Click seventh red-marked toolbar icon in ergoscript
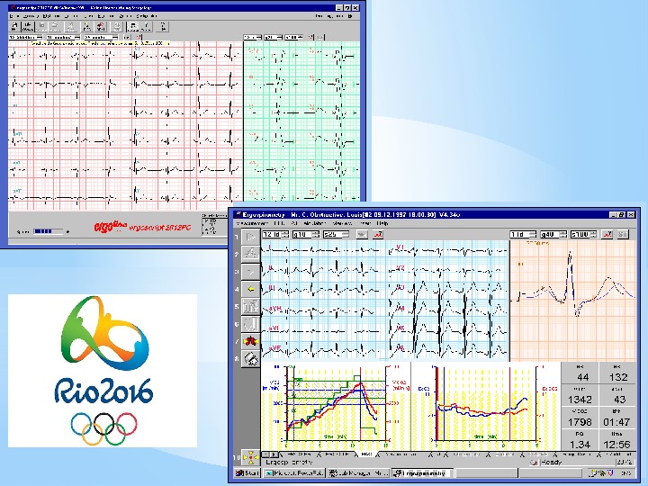This screenshot has height=486, width=648. click(x=101, y=27)
